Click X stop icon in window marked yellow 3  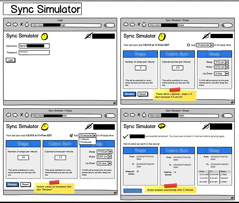tap(22, 115)
